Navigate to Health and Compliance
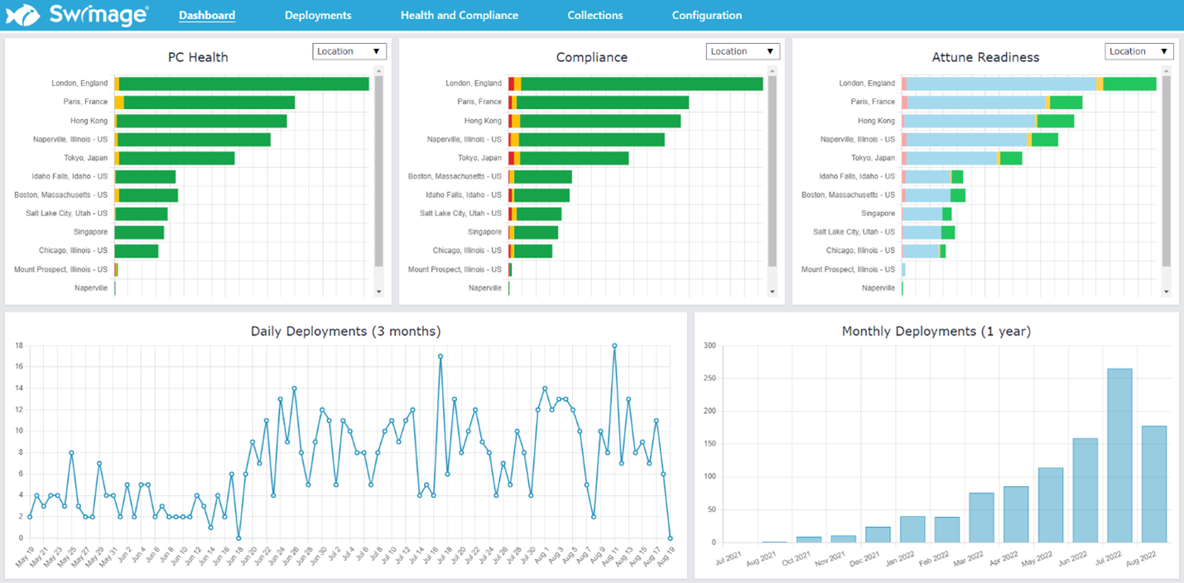 [x=460, y=15]
